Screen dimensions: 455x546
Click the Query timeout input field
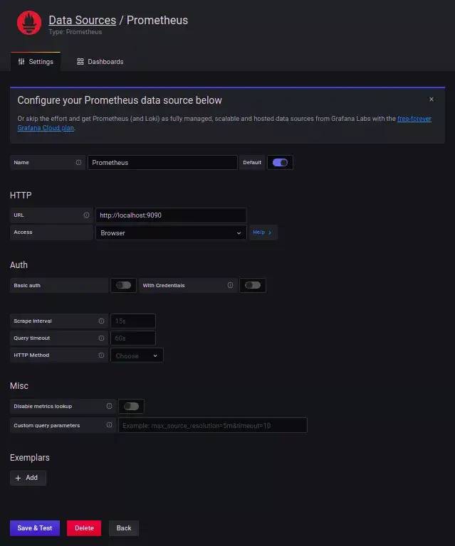(x=133, y=338)
